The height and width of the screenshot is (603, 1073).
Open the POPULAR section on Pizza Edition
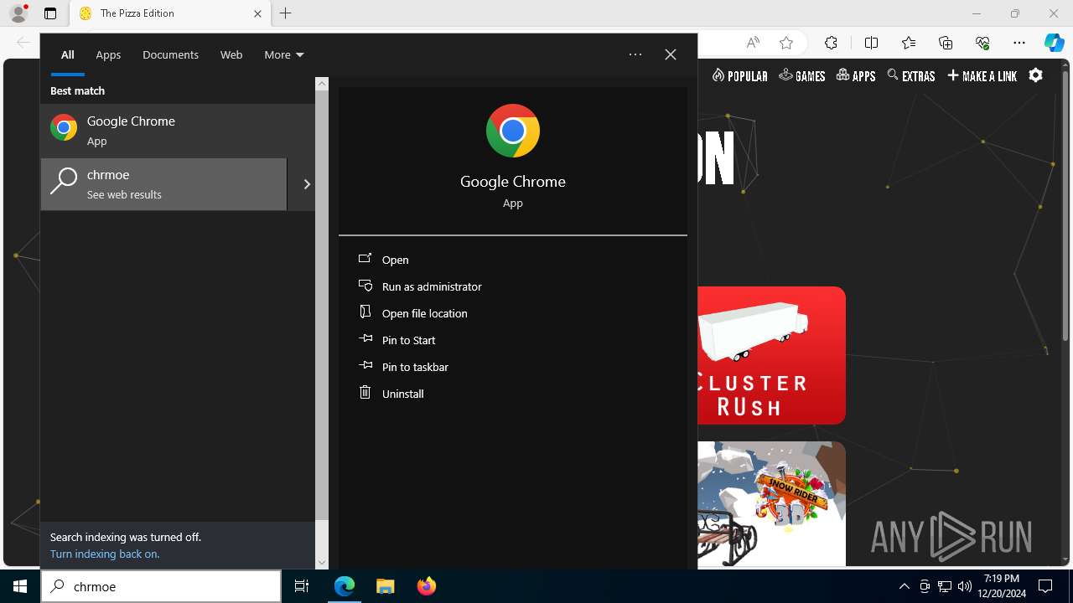point(739,75)
